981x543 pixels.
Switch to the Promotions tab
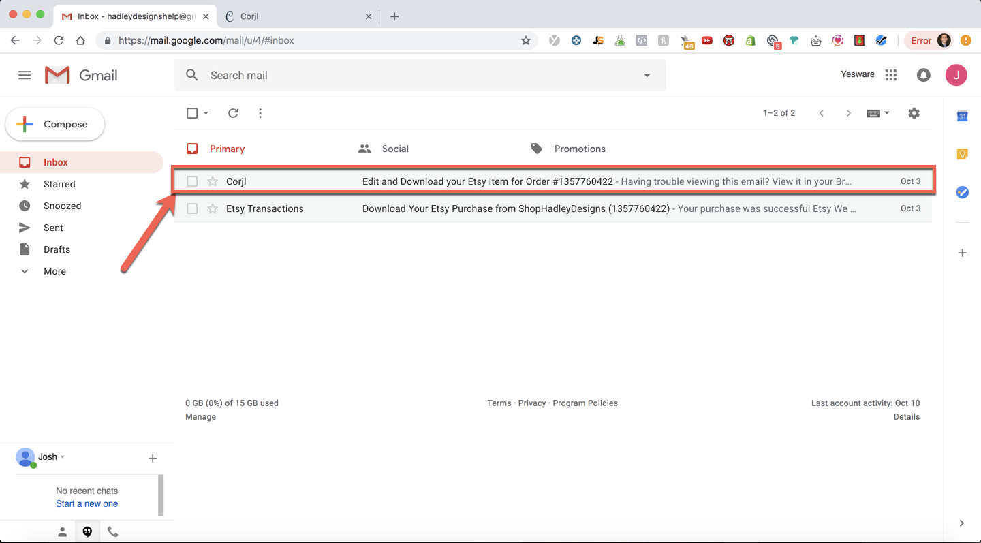[x=568, y=149]
